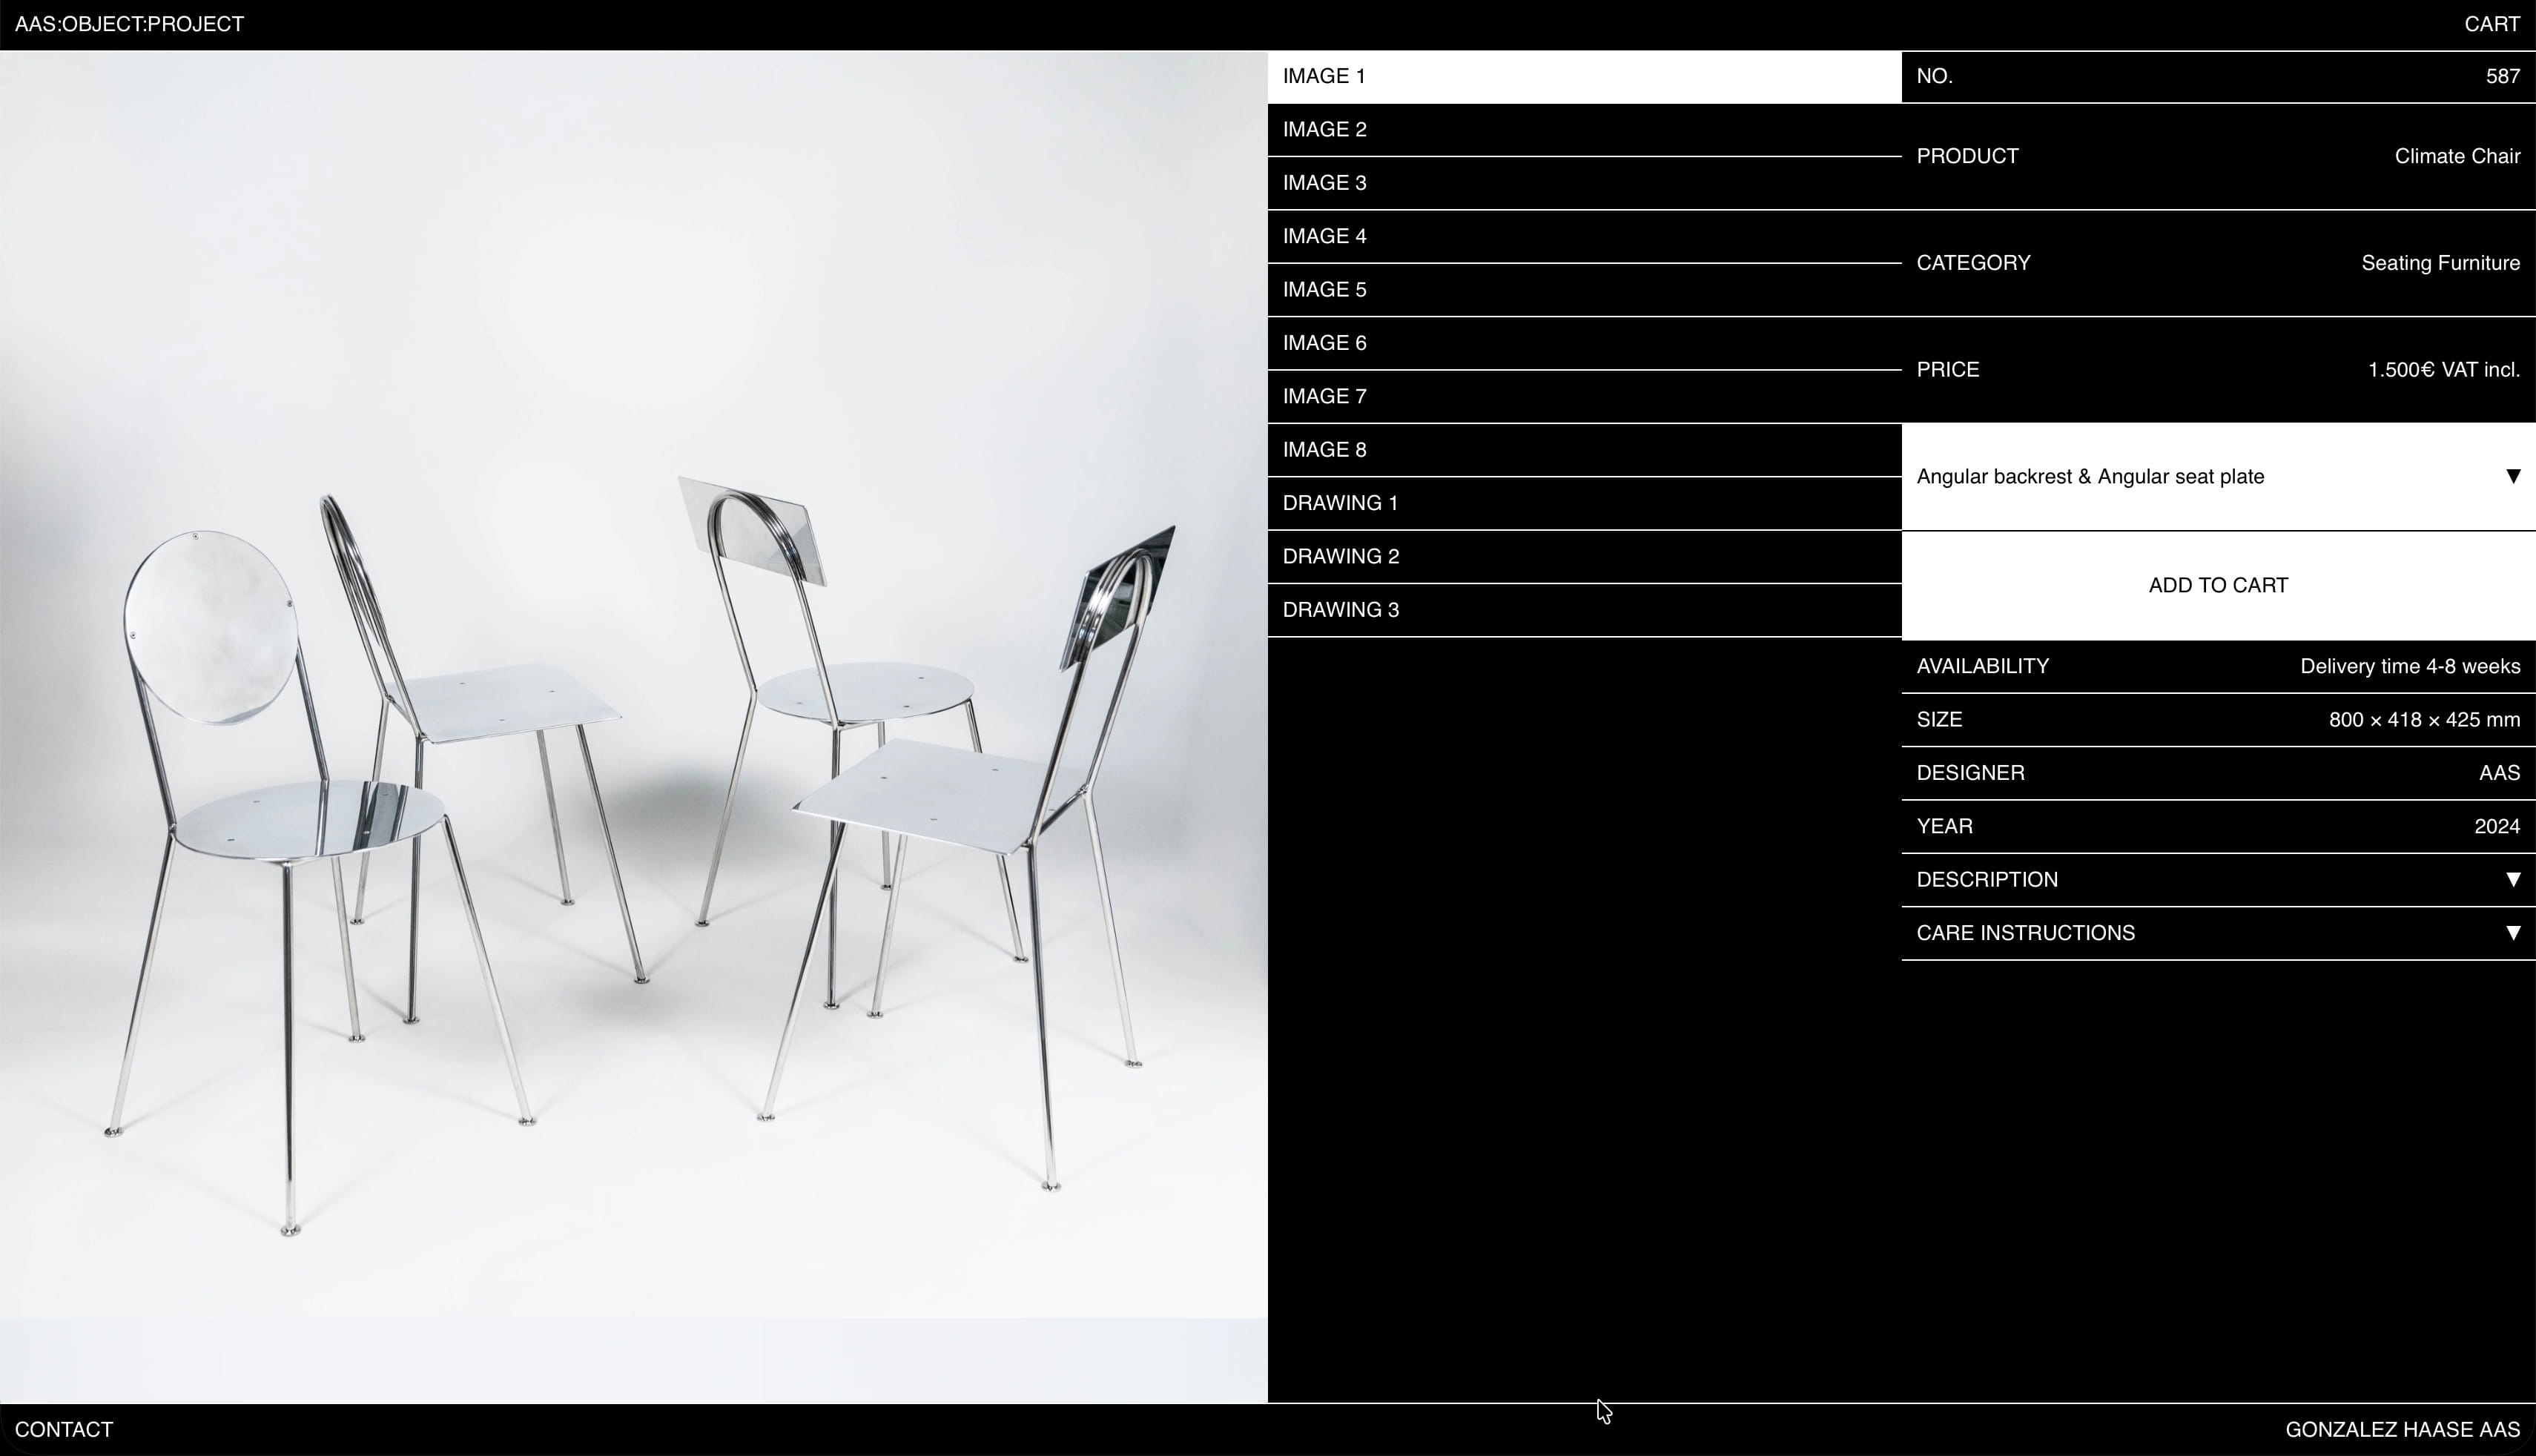The width and height of the screenshot is (2536, 1456).
Task: Show DRAWING 3
Action: [x=1340, y=610]
